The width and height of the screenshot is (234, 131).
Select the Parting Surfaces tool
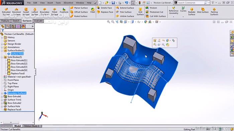coord(214,12)
